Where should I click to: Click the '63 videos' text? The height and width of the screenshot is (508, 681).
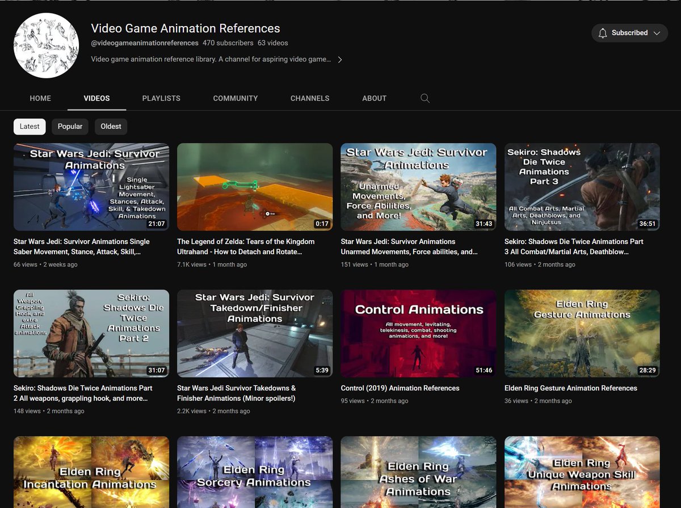(x=273, y=43)
